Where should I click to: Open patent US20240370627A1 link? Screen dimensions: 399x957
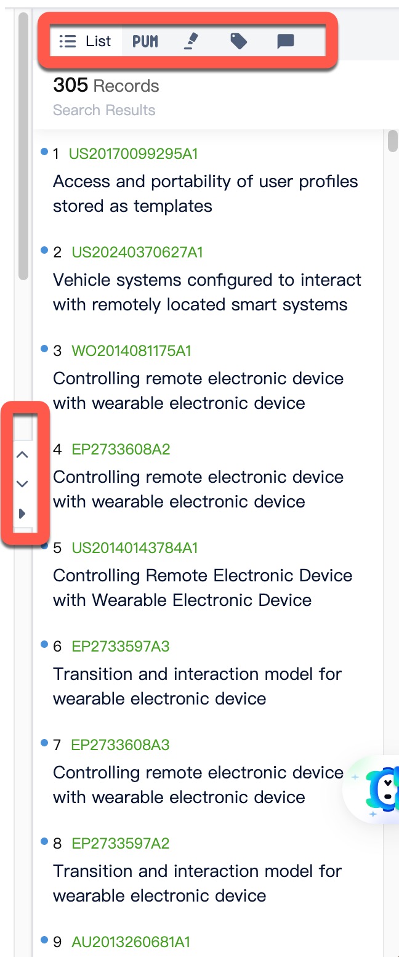click(x=137, y=252)
